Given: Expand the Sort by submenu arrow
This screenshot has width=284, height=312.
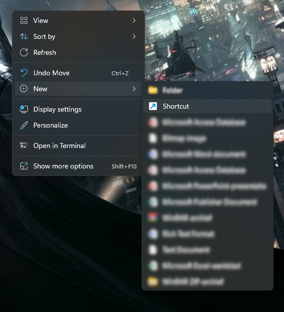Looking at the screenshot, I should 134,36.
